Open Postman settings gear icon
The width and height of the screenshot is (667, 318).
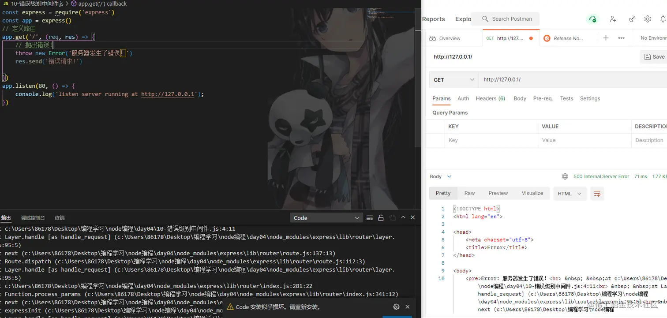tap(648, 19)
